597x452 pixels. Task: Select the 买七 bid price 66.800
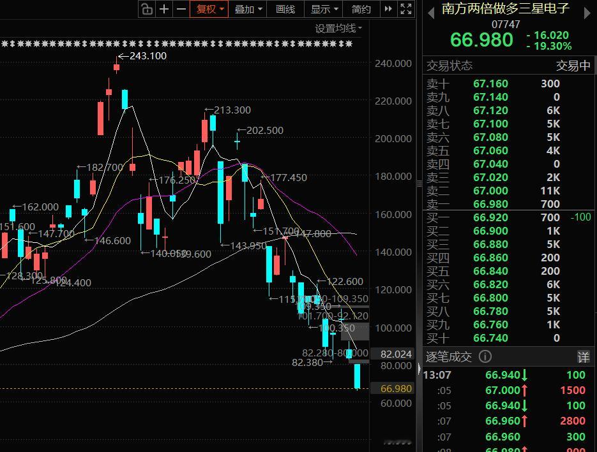[x=490, y=298]
